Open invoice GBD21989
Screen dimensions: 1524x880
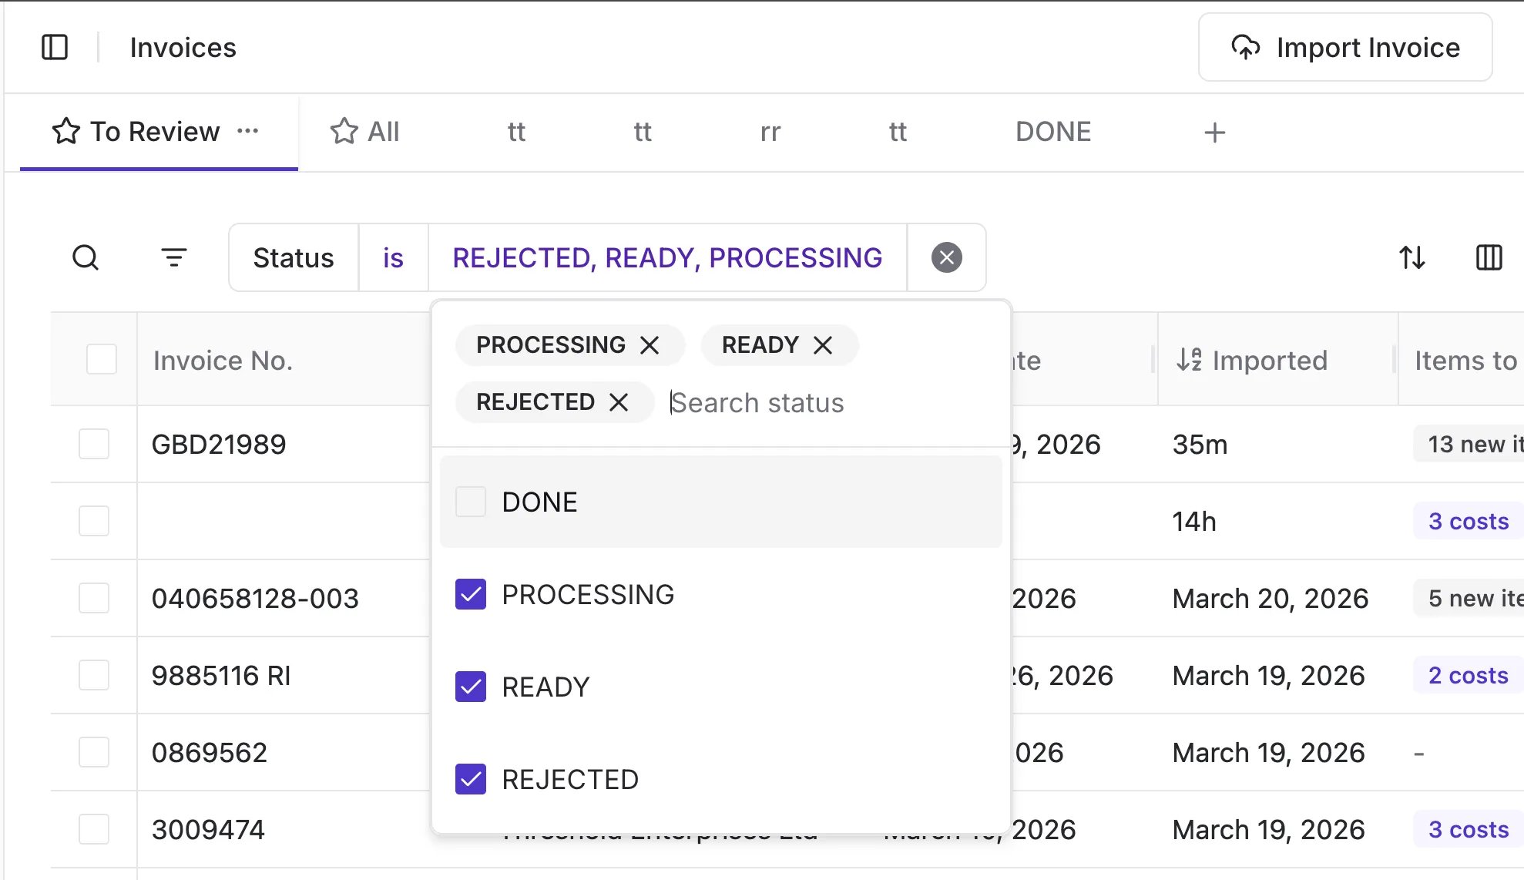pos(219,444)
